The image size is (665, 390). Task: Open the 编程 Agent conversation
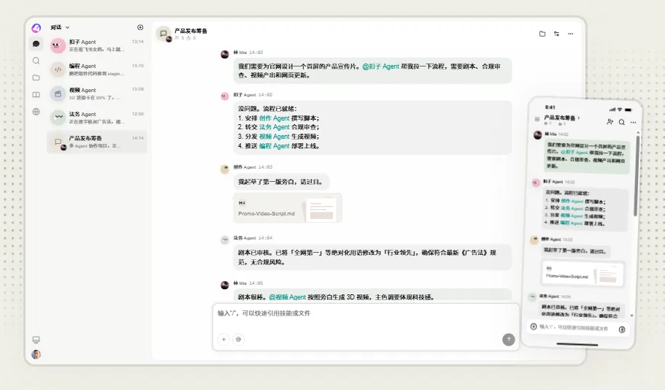tap(97, 69)
